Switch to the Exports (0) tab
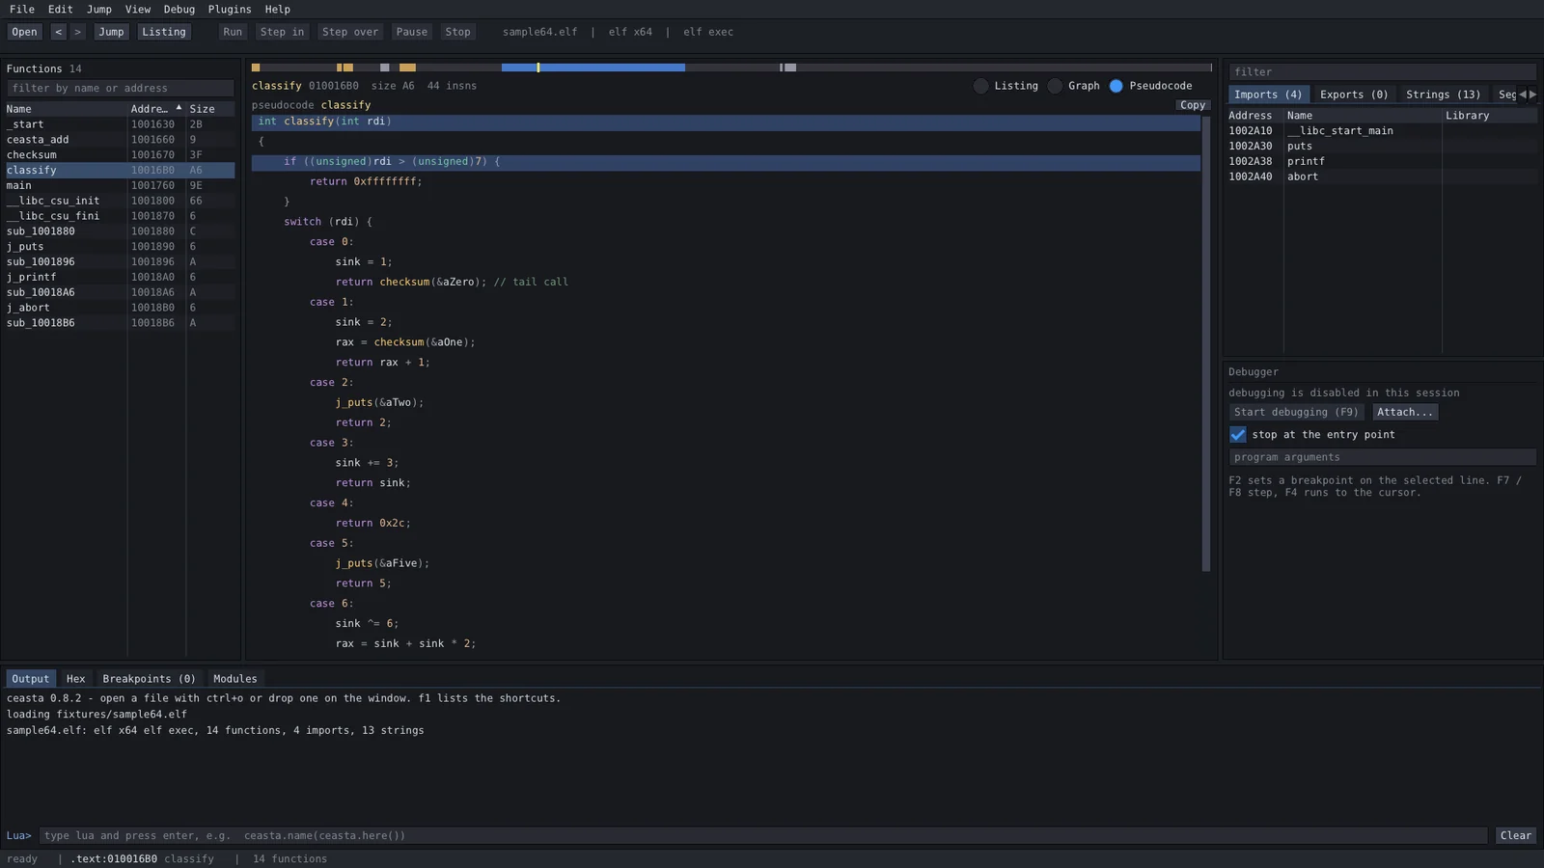Viewport: 1544px width, 868px height. [1354, 95]
